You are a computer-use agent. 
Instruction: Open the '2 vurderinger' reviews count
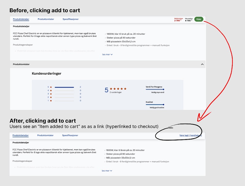(x=115, y=92)
